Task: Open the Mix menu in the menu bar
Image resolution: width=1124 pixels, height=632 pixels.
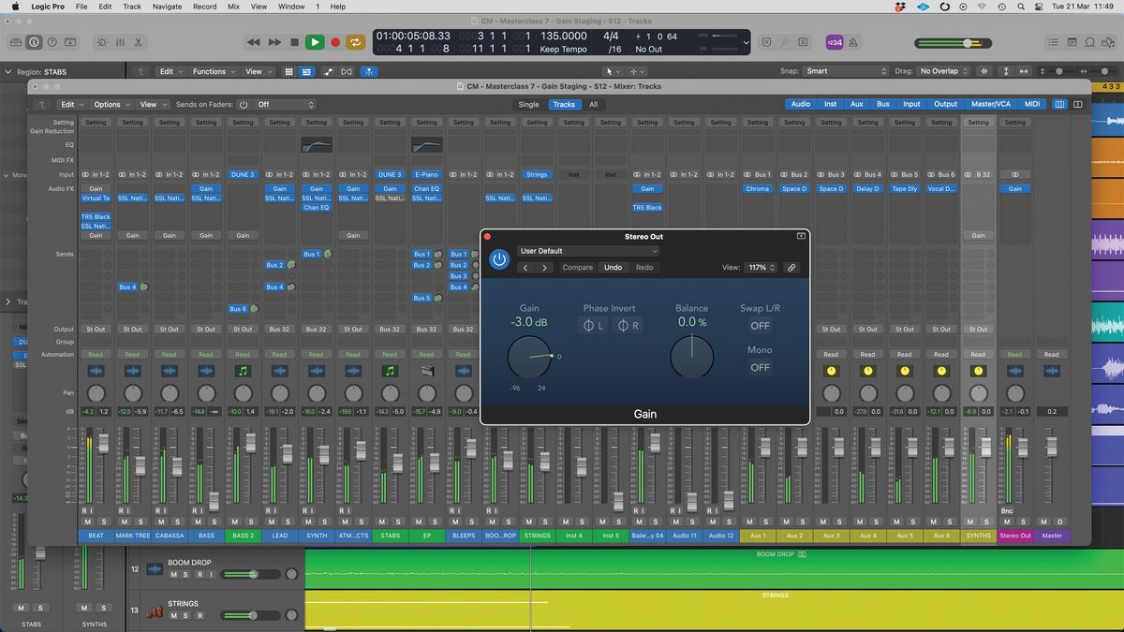Action: [232, 7]
